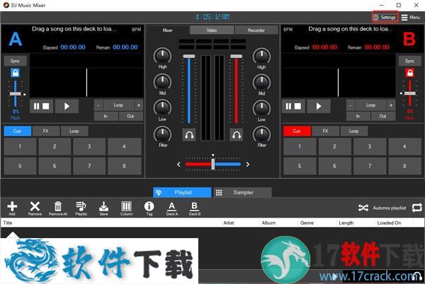Click Deck A Loop button
425x284 pixels.
tap(118, 105)
